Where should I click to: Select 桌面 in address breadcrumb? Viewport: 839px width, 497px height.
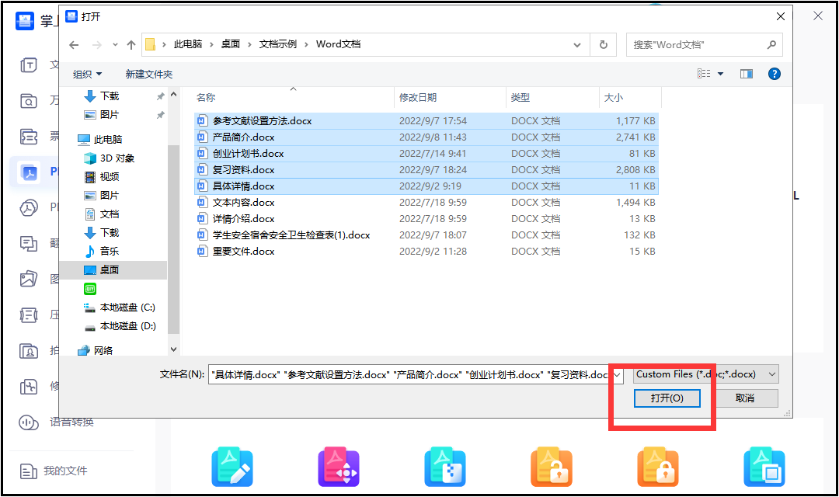pyautogui.click(x=231, y=44)
